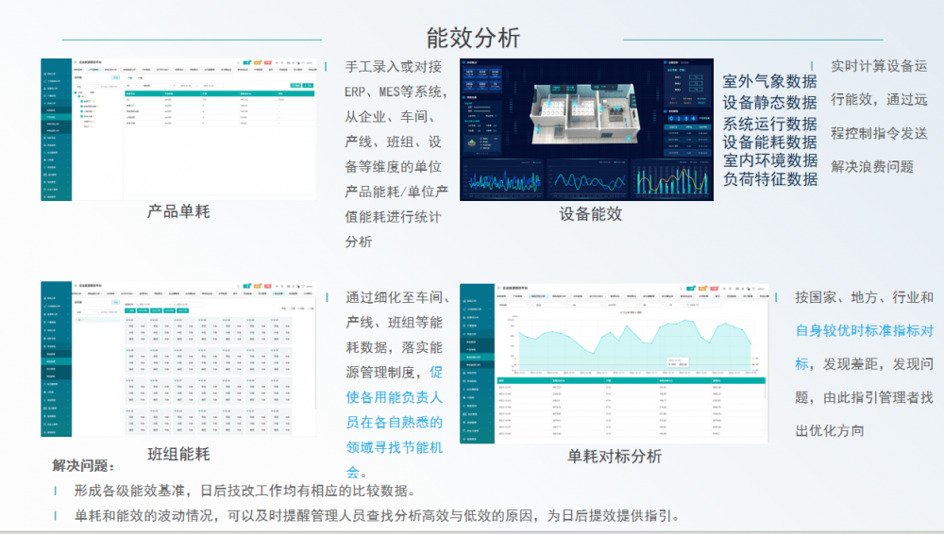Toggle the second tree node checkbox in 产品单耗 screenshot
This screenshot has width=944, height=534.
[82, 101]
